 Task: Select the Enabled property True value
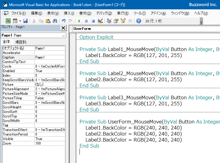50,71
